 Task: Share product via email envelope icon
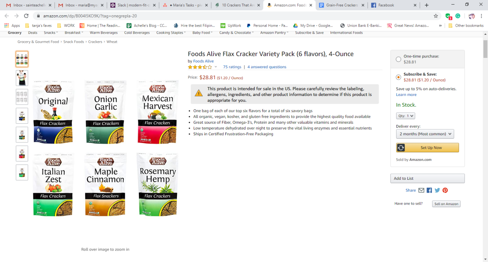click(421, 190)
